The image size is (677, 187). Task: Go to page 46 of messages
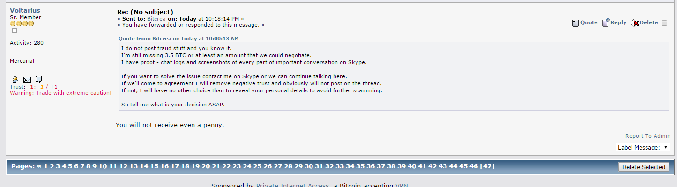coord(474,166)
